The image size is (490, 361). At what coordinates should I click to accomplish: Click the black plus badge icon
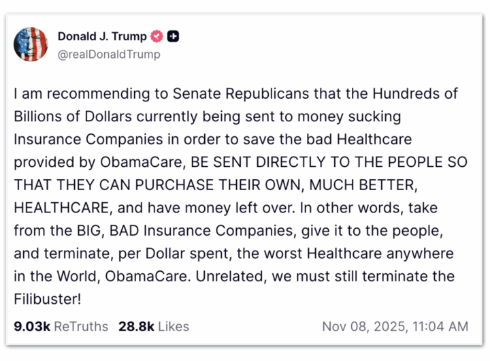click(x=174, y=37)
